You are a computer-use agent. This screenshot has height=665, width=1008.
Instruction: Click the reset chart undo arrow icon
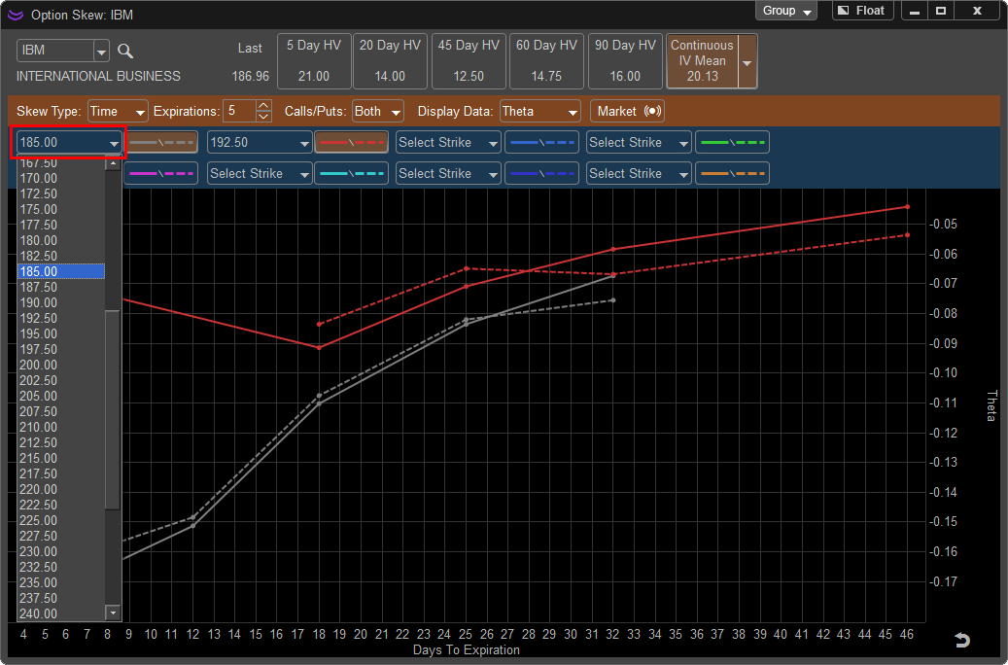(x=961, y=640)
